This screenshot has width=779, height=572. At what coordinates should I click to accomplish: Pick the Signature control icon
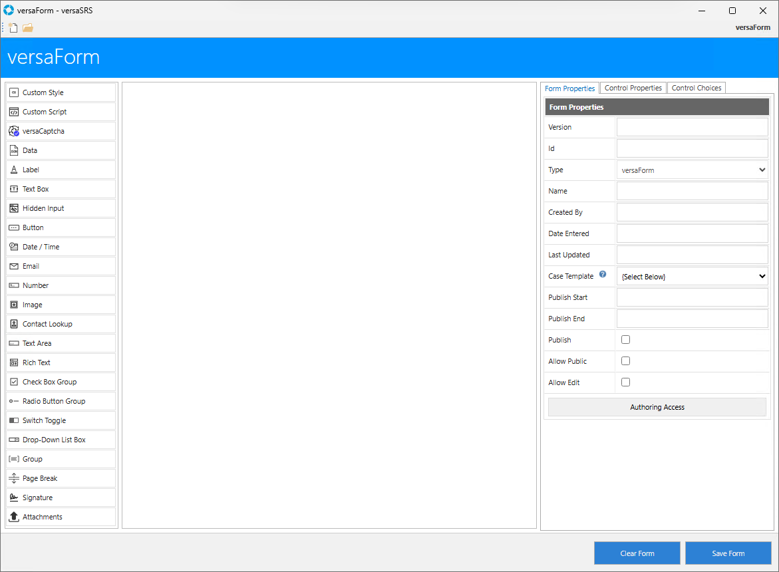[x=14, y=498]
